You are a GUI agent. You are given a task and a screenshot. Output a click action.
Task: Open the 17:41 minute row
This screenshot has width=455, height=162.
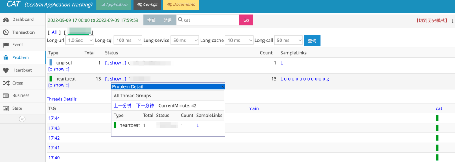tap(54, 148)
